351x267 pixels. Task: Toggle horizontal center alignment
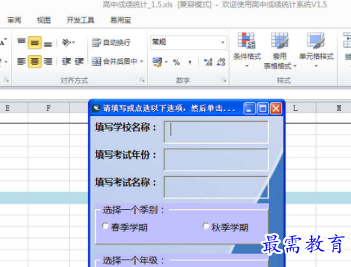pyautogui.click(x=35, y=62)
